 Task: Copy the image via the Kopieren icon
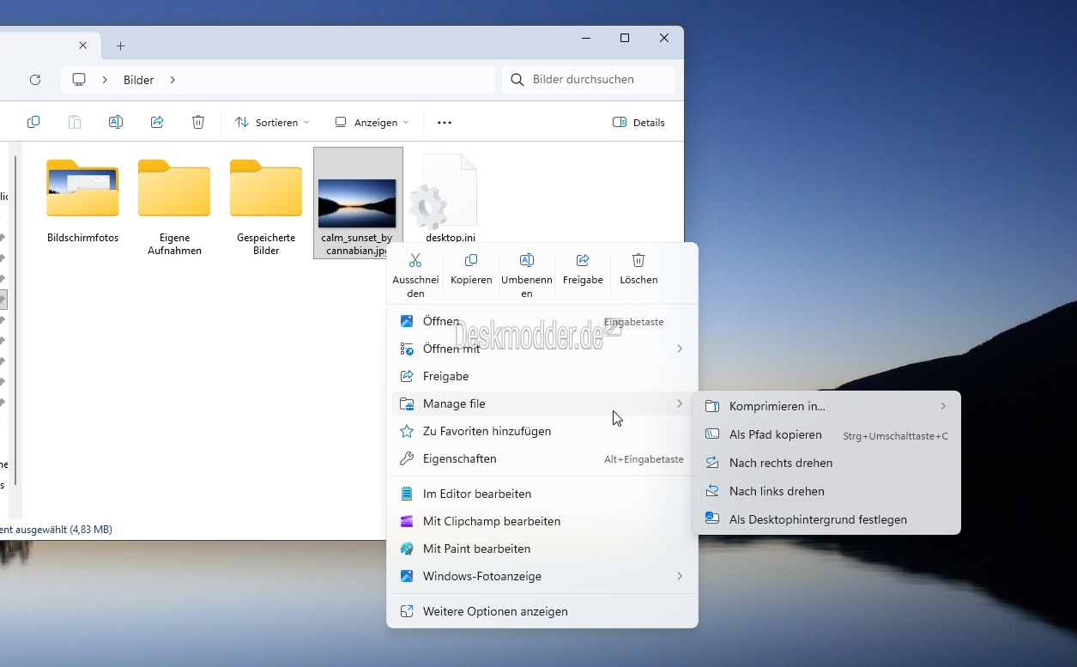tap(470, 259)
